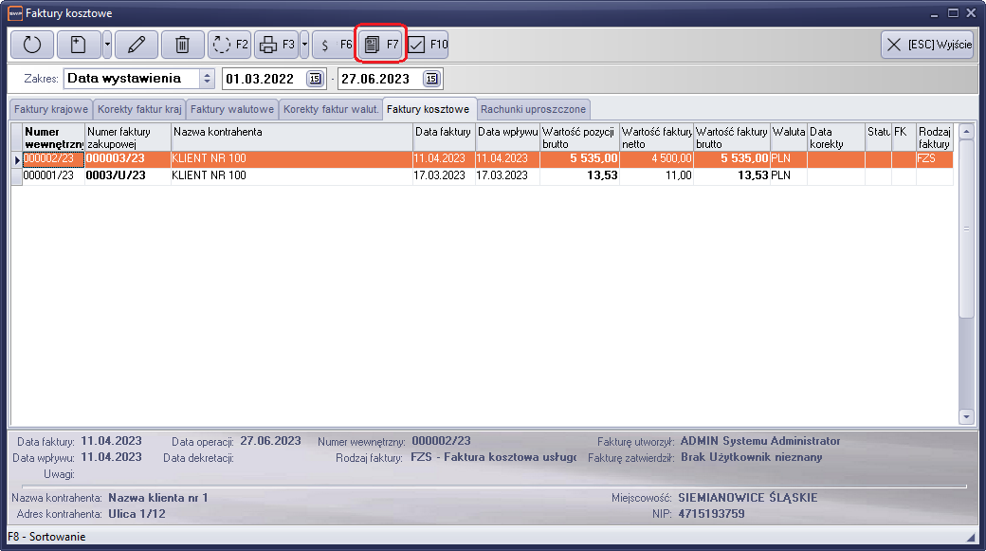The width and height of the screenshot is (986, 551).
Task: Click the pencil edit icon
Action: [136, 45]
